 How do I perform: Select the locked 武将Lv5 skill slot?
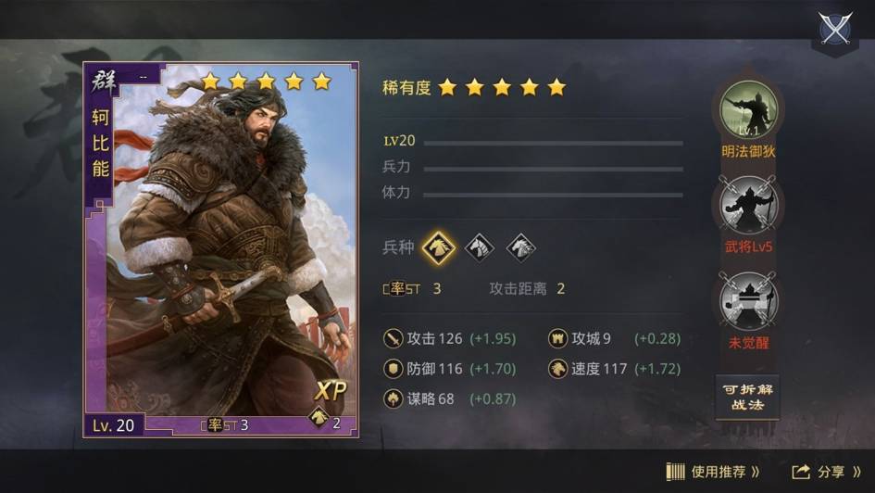(x=748, y=205)
